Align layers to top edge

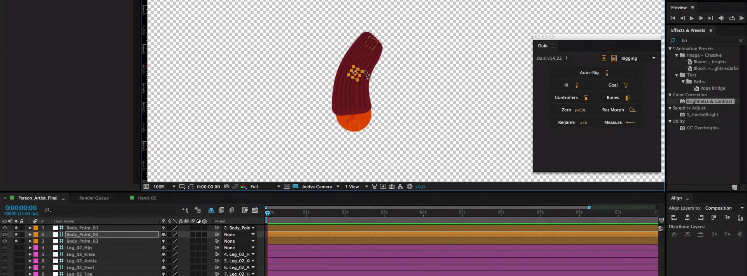point(714,217)
